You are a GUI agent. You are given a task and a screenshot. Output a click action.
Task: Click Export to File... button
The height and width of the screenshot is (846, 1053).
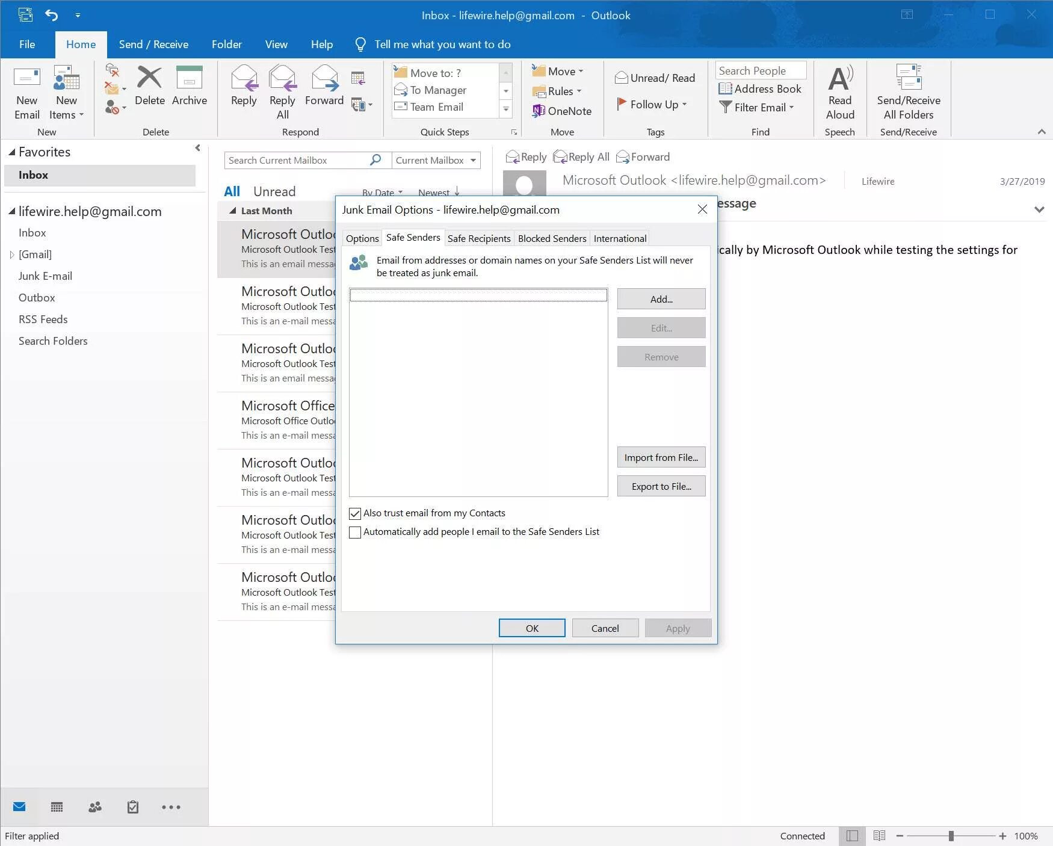pos(661,486)
